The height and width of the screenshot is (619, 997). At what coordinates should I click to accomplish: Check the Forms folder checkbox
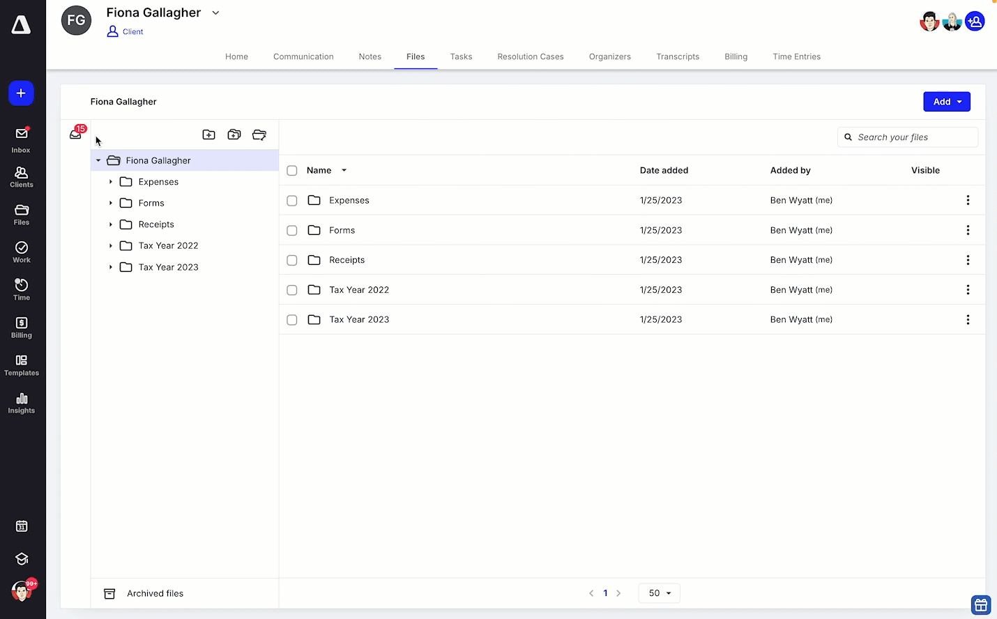coord(292,231)
